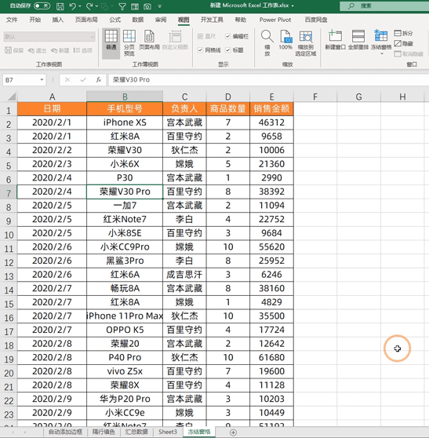Screen dimensions: 429x438
Task: Click New Window (新建窗口)
Action: (335, 40)
